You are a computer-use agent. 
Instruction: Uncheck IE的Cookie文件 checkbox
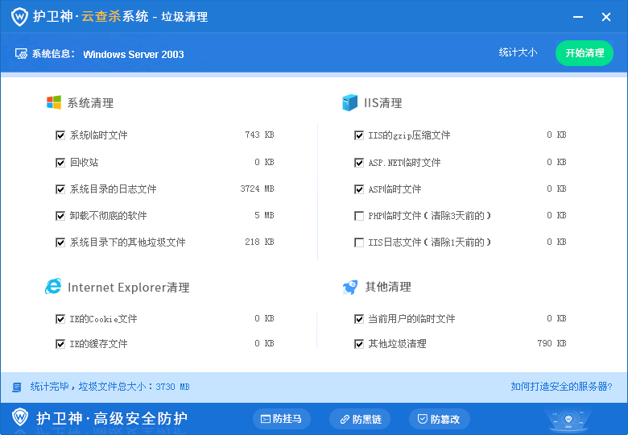pyautogui.click(x=60, y=319)
